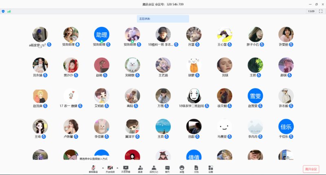The width and height of the screenshot is (326, 175).
Task: Check the green network signal indicator
Action: click(9, 11)
